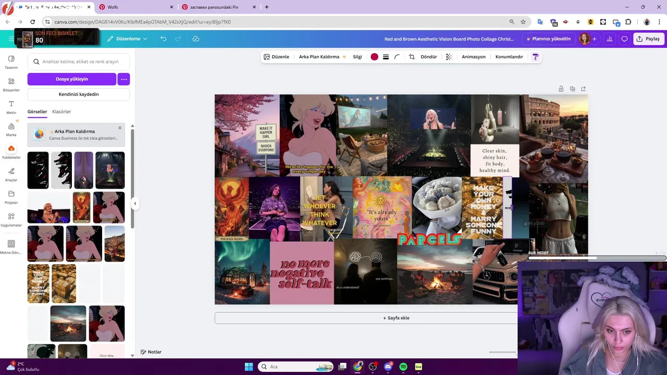Click the Düzenle (Edit) image button
Screen dimensions: 667x375
276,57
